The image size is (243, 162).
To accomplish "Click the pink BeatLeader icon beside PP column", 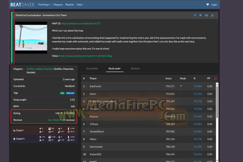I will click(x=215, y=79).
